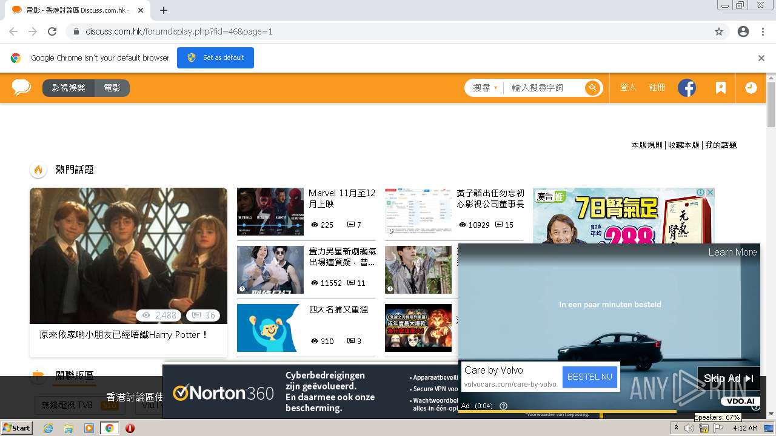Reload the page with the refresh icon
776x436 pixels.
[x=52, y=31]
